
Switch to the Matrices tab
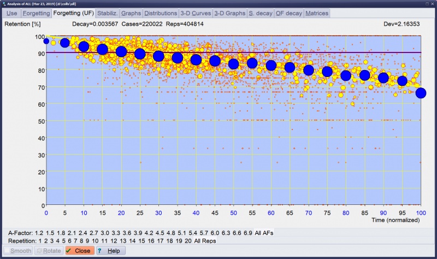pyautogui.click(x=317, y=13)
